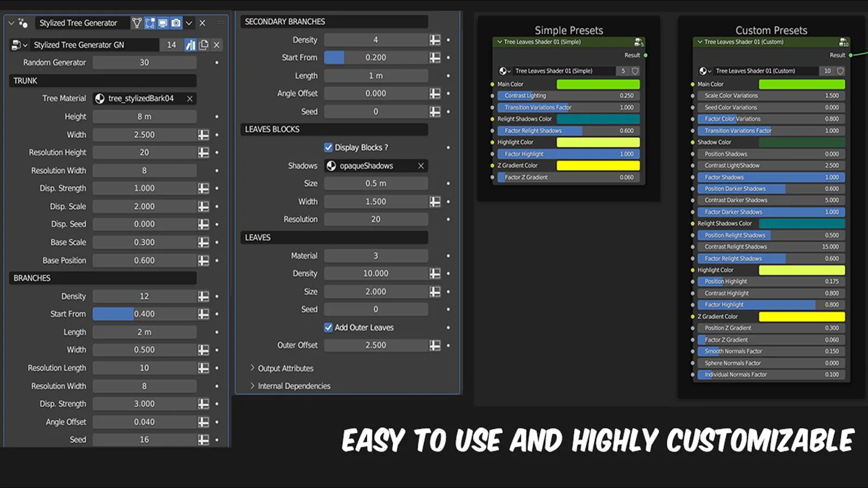868x488 pixels.
Task: Click the material sphere icon for tree_stylizedBark04
Action: [x=99, y=99]
